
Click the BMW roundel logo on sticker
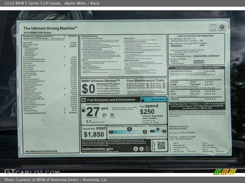pyautogui.click(x=222, y=27)
